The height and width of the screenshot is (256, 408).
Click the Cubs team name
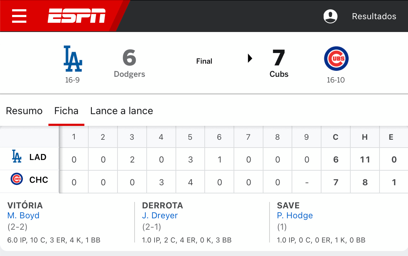point(279,74)
